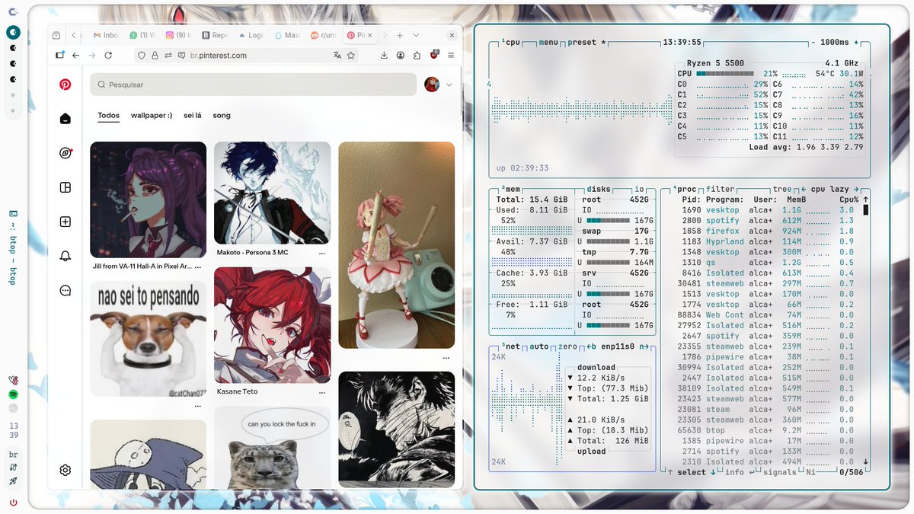Open the snow leopard meme pin
Viewport: 914px width, 514px height.
click(272, 447)
